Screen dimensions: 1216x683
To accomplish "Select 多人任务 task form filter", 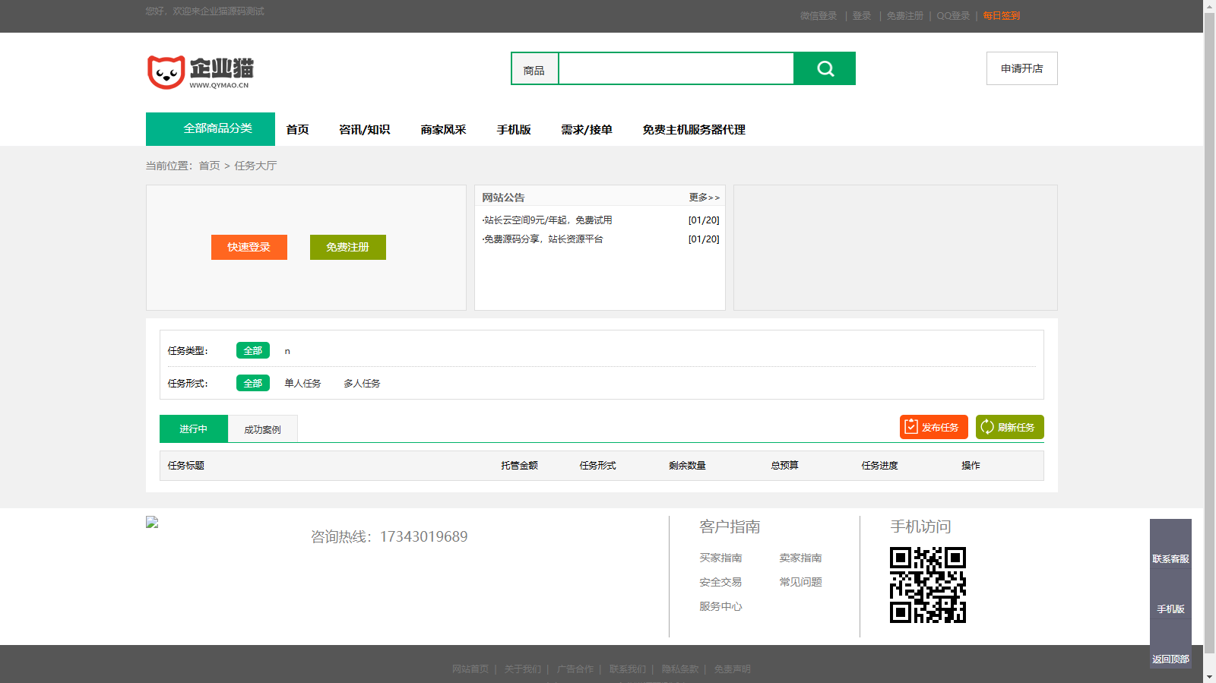I will [x=362, y=384].
